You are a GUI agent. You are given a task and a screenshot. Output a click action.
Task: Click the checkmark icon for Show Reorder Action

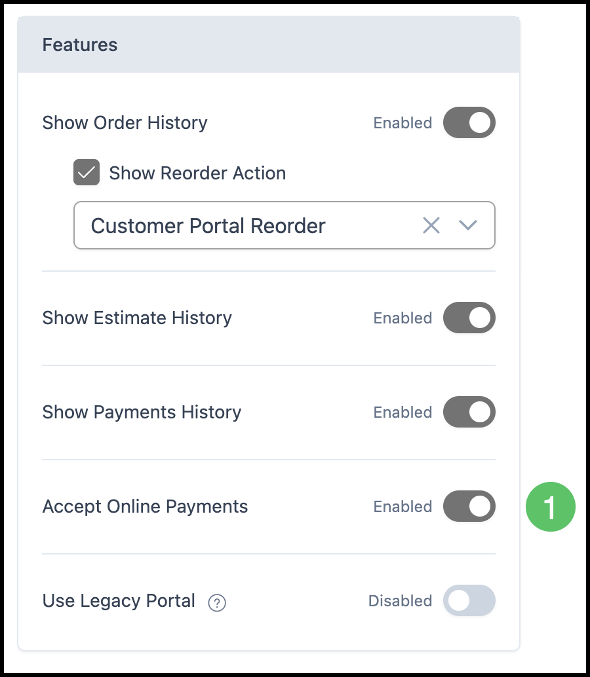87,172
